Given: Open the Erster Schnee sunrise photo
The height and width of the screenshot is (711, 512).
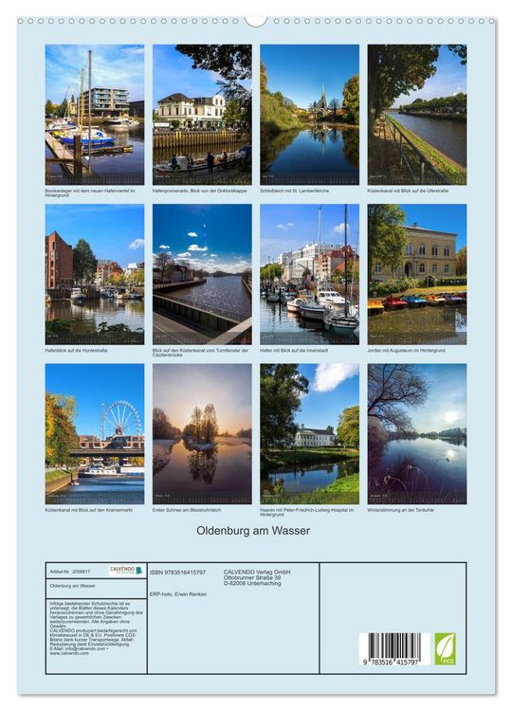Looking at the screenshot, I should click(202, 434).
